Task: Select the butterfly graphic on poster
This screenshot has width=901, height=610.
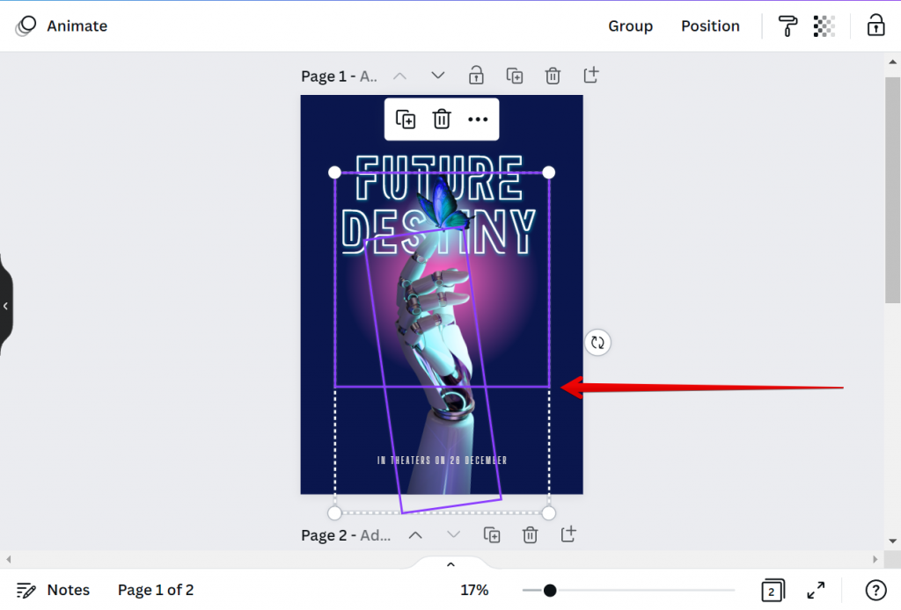Action: click(x=442, y=204)
